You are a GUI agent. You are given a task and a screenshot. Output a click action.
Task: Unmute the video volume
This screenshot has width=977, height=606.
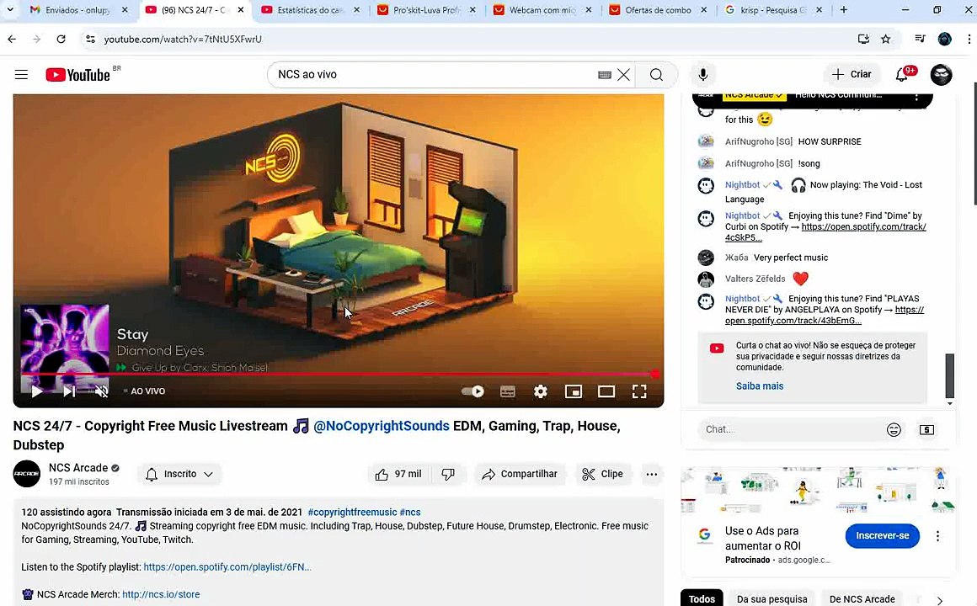(102, 391)
